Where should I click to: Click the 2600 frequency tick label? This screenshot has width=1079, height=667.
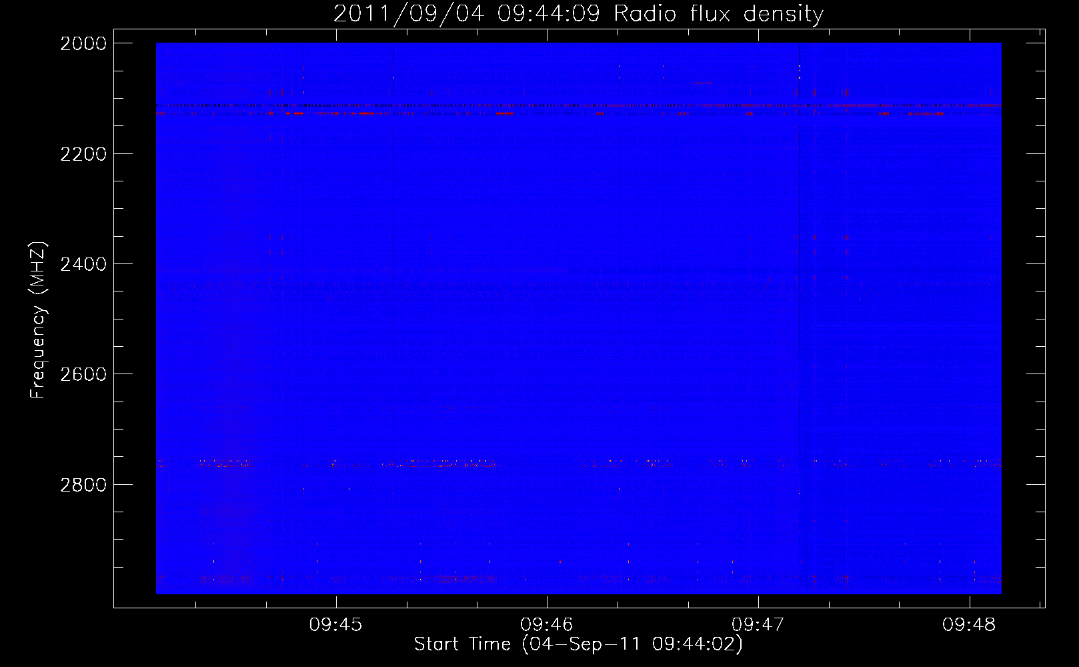[83, 374]
